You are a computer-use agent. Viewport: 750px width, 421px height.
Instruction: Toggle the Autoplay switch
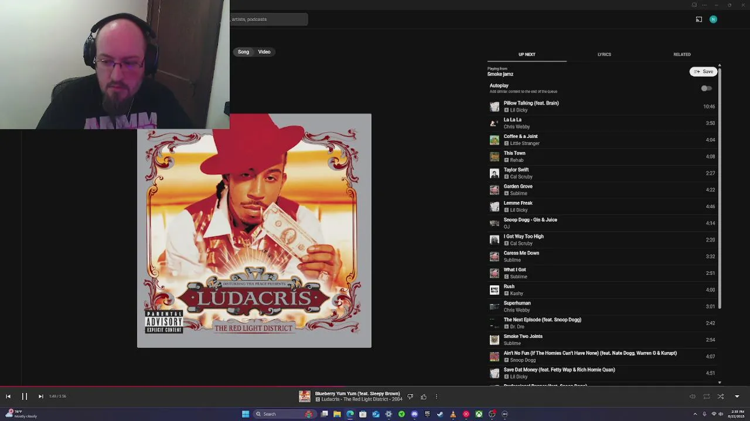pyautogui.click(x=706, y=88)
